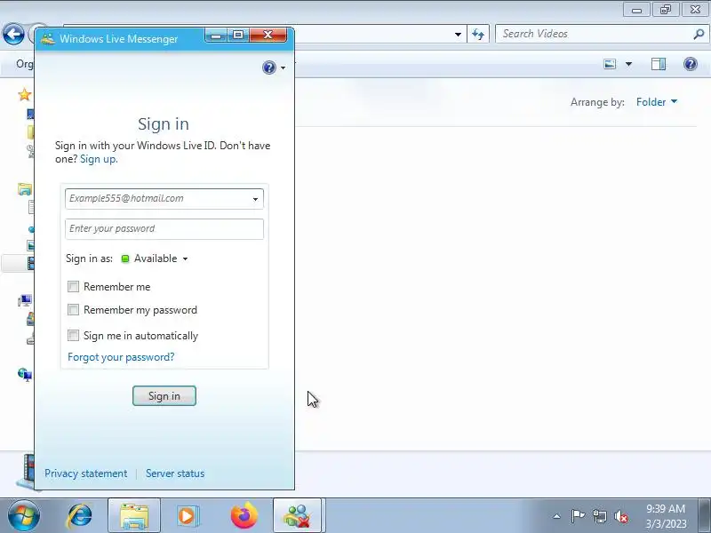Image resolution: width=711 pixels, height=533 pixels.
Task: Switch to Windows Explorer on the taskbar
Action: tap(134, 516)
